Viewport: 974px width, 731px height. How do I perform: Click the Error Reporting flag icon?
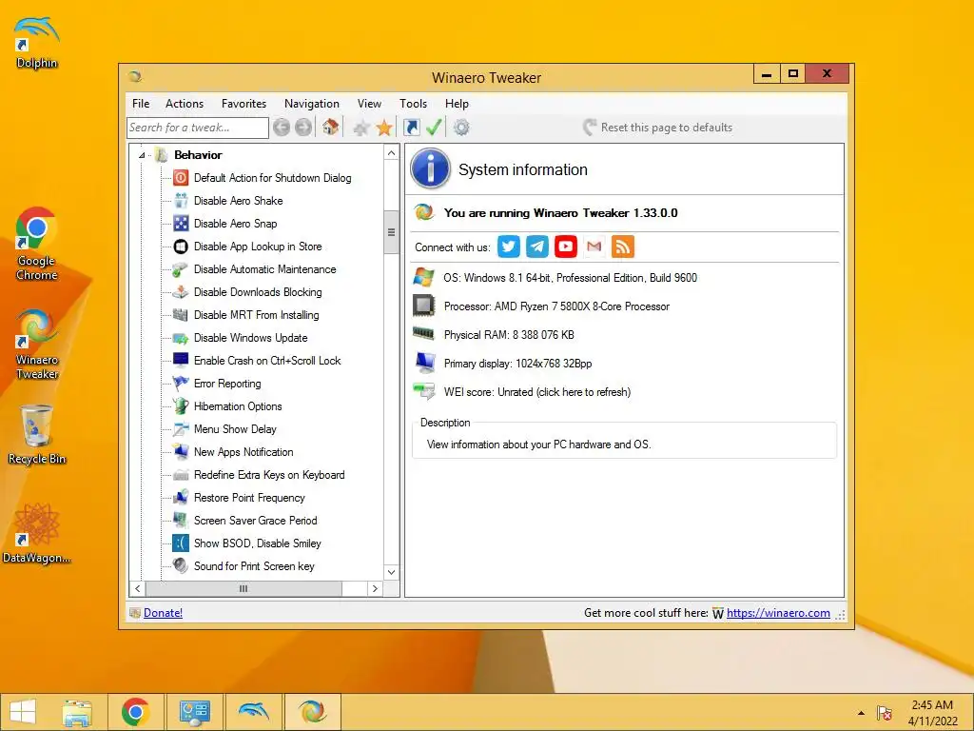tap(181, 383)
